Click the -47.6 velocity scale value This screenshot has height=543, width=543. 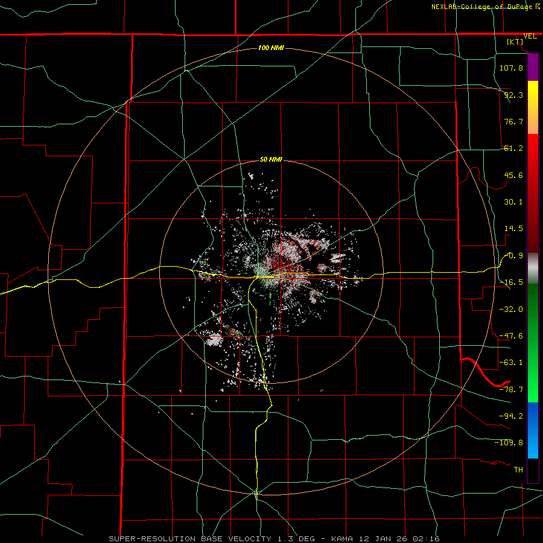click(511, 336)
